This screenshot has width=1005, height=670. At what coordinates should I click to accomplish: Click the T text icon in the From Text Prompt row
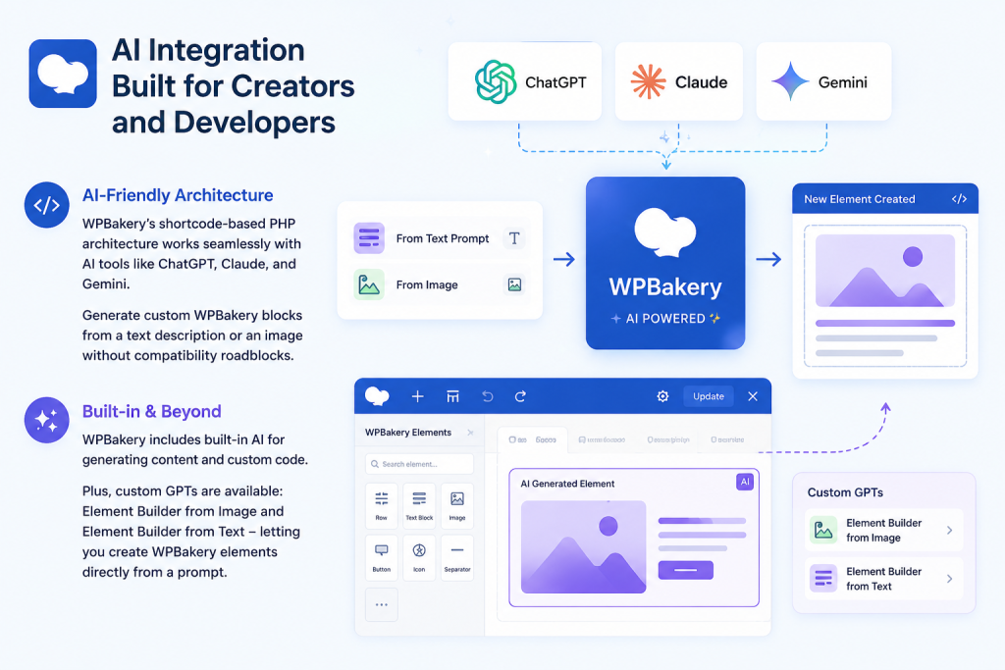[514, 238]
